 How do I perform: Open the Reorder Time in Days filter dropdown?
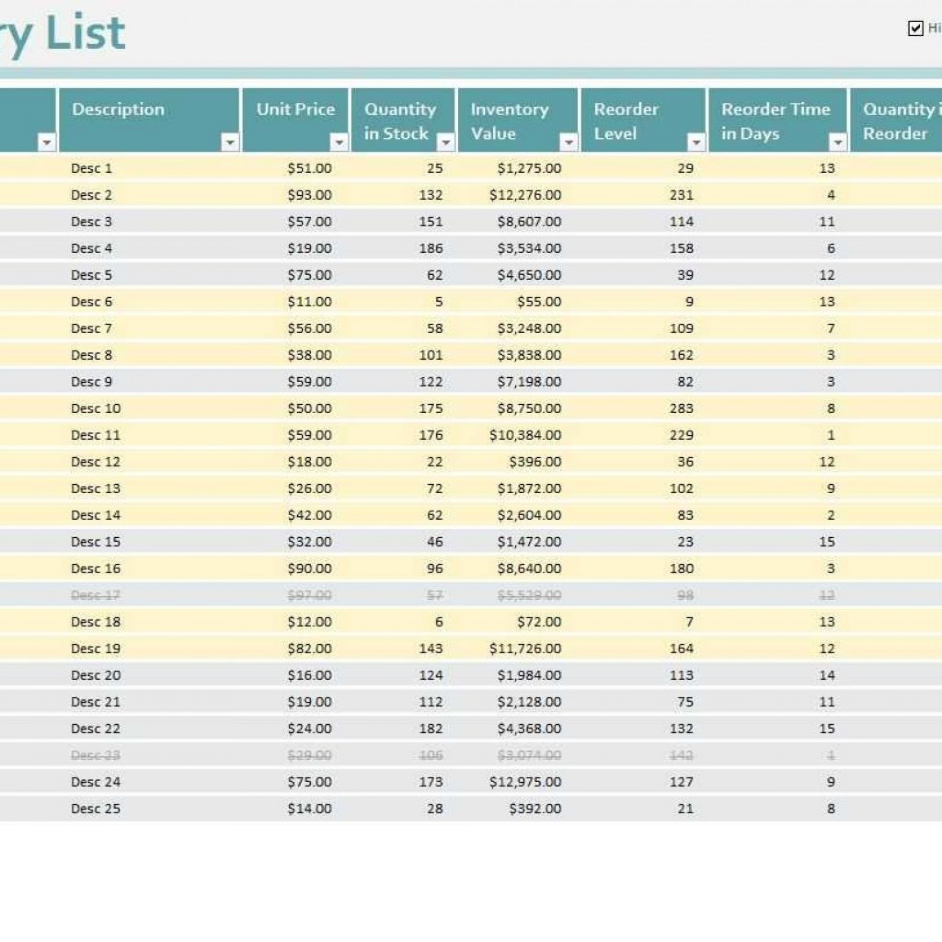[x=837, y=142]
